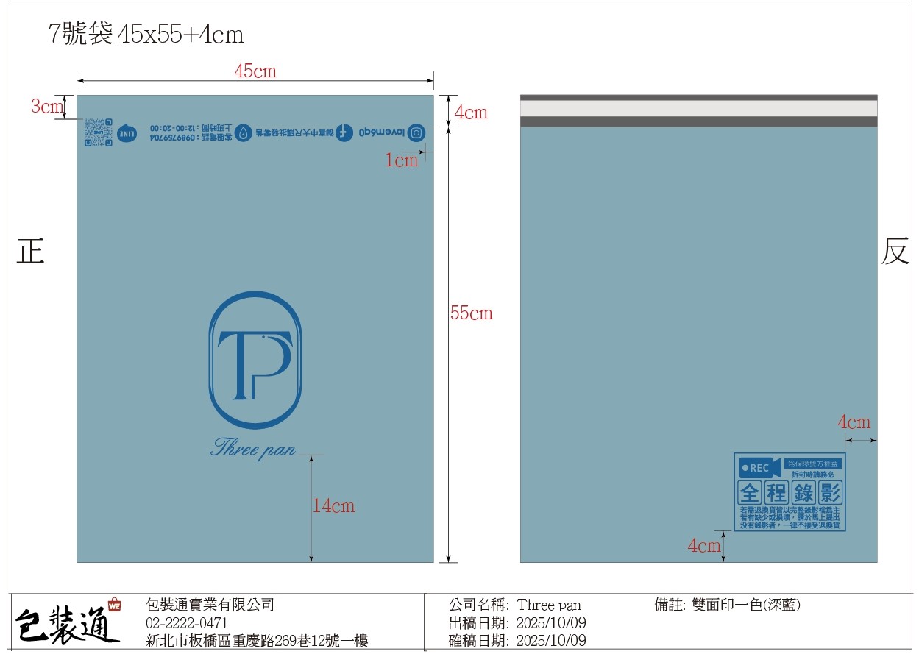Click the 反 back side label
The height and width of the screenshot is (657, 919).
[x=895, y=252]
